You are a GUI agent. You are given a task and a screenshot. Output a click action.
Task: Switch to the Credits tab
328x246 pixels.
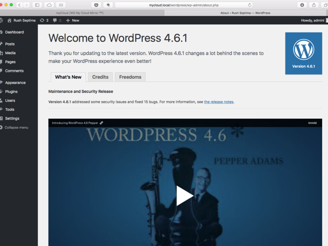click(x=101, y=77)
